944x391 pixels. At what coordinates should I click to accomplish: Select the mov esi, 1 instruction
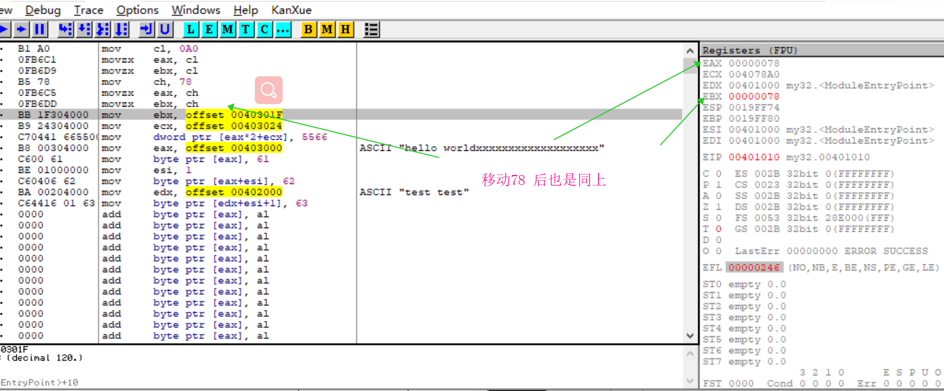tap(146, 170)
